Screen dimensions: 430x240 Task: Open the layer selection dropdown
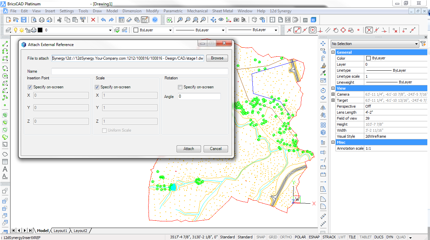pyautogui.click(x=111, y=30)
